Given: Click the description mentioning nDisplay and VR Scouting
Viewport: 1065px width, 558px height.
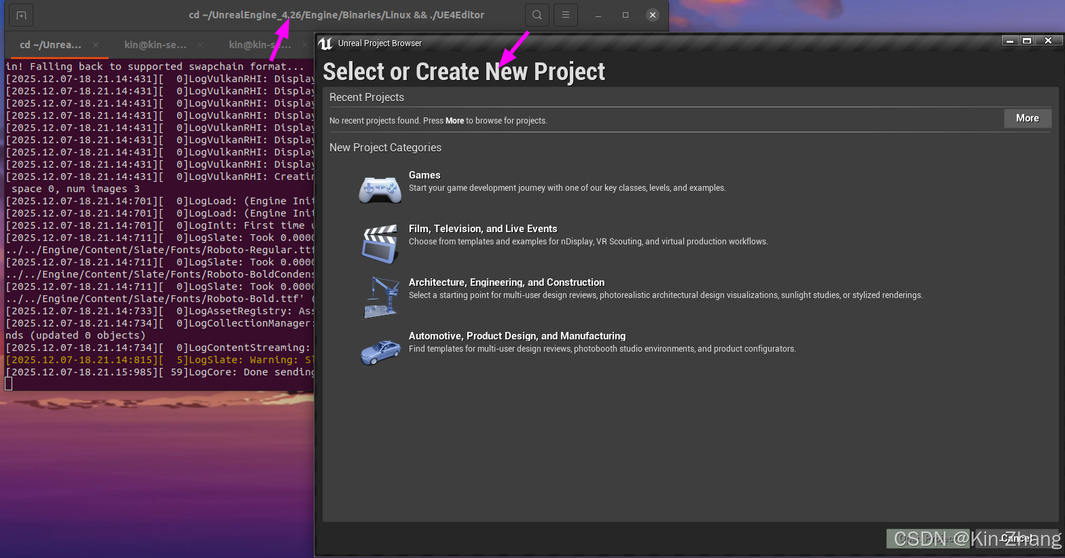Looking at the screenshot, I should (x=588, y=242).
